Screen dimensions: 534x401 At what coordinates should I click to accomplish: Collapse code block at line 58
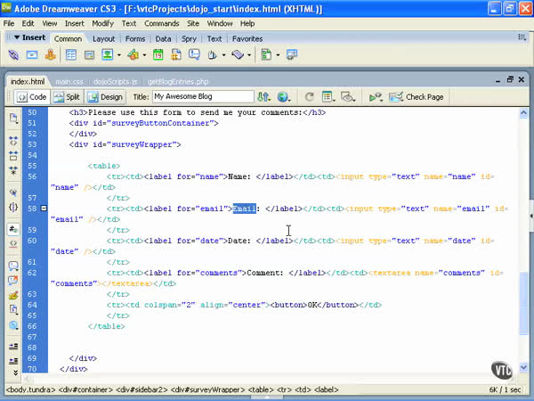pos(44,209)
